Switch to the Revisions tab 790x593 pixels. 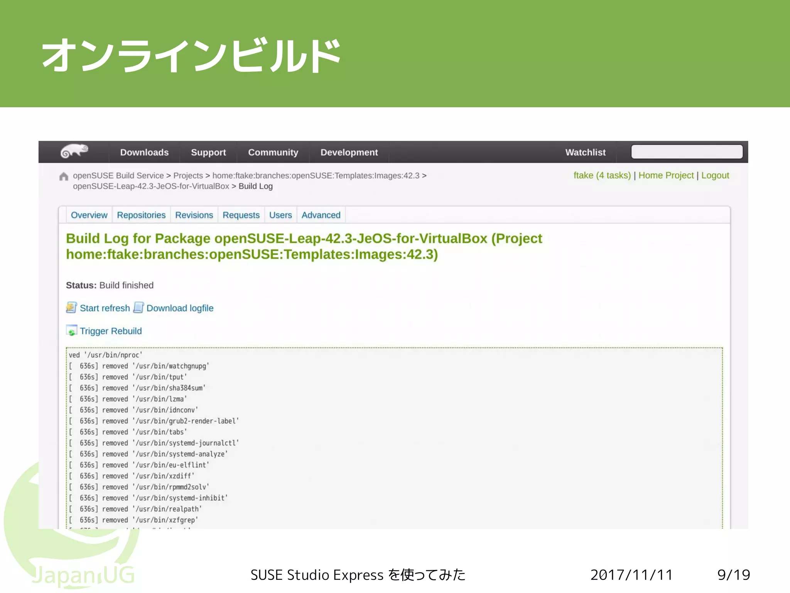coord(194,215)
